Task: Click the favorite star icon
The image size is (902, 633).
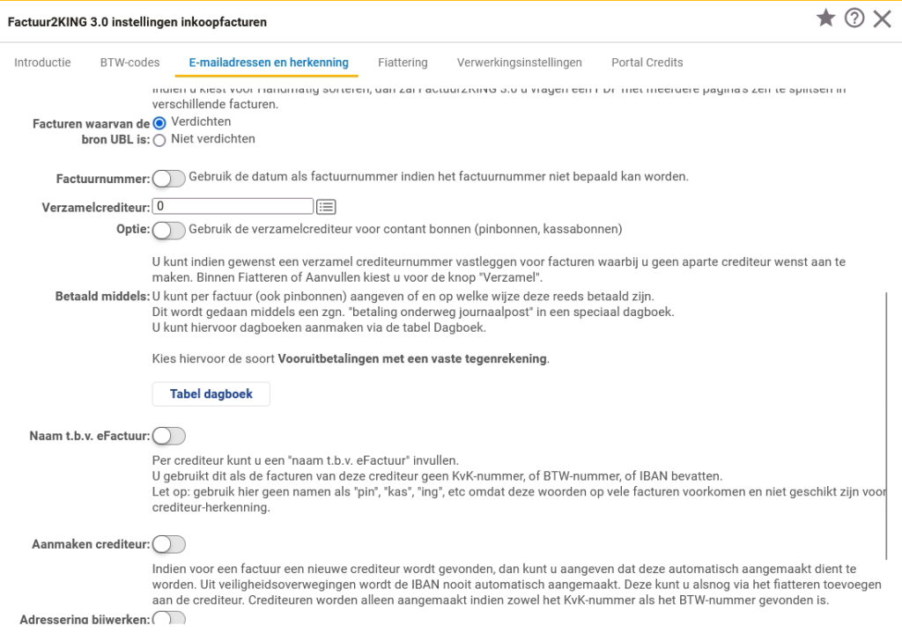Action: tap(825, 18)
